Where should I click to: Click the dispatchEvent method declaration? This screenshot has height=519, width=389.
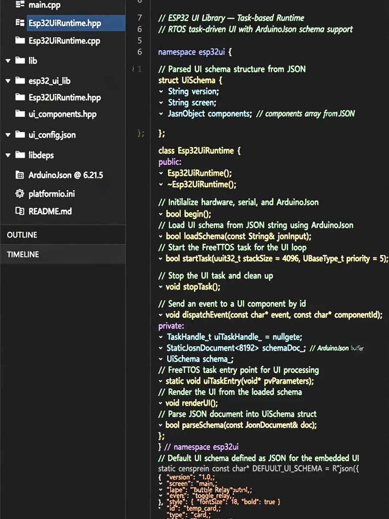[x=274, y=315]
